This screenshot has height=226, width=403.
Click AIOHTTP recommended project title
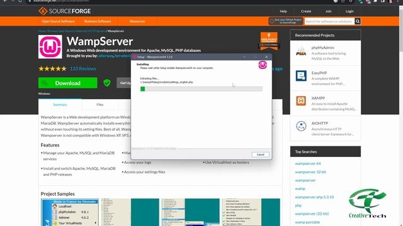320,123
